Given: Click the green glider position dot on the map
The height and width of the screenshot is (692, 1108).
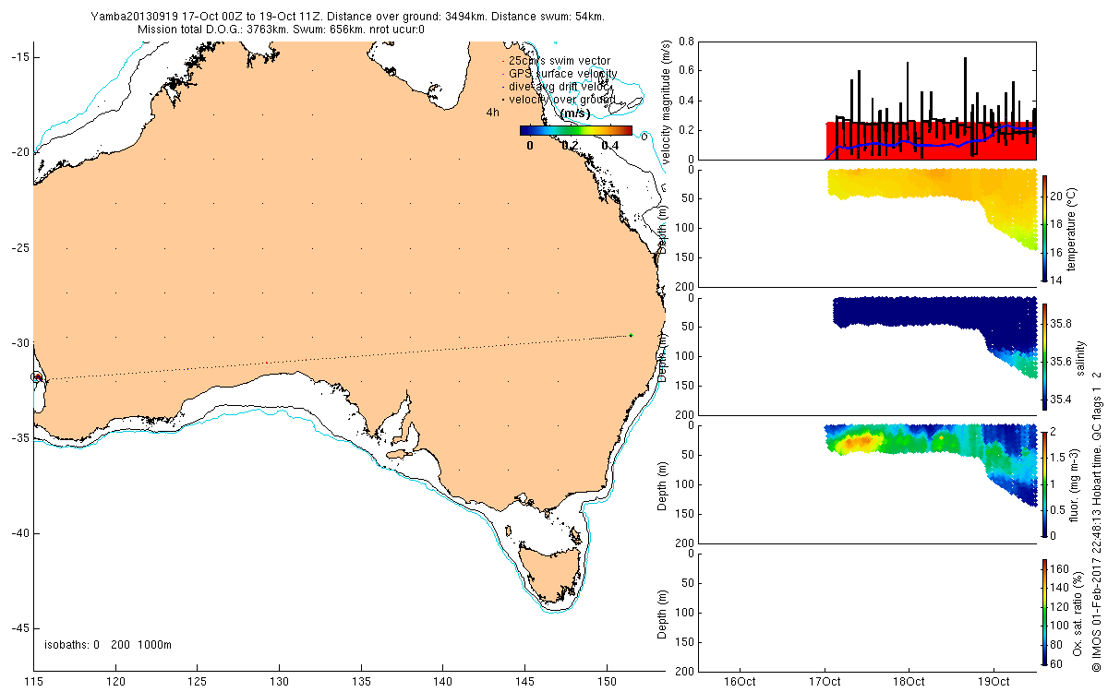Looking at the screenshot, I should click(631, 335).
